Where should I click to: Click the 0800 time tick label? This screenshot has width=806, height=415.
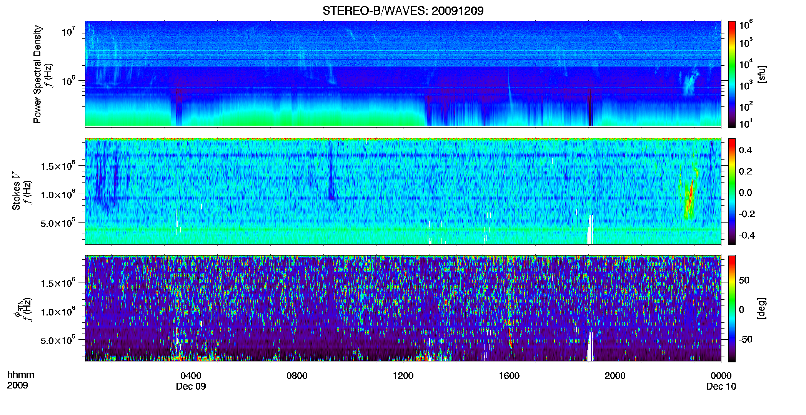pos(297,376)
